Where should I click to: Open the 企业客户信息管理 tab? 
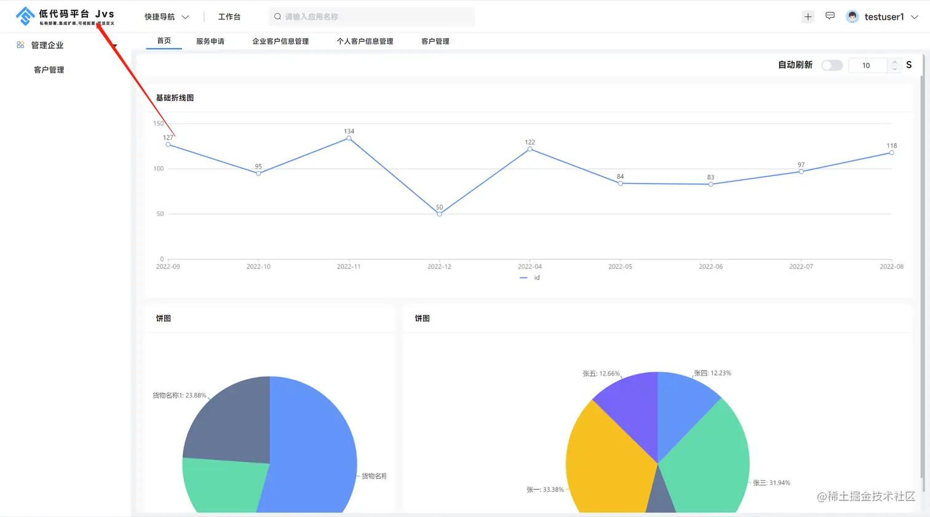[x=280, y=41]
